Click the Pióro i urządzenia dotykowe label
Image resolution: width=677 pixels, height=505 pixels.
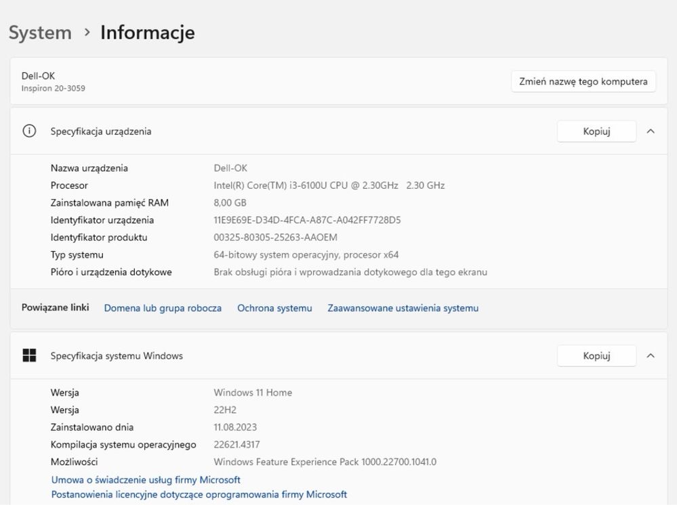pos(111,272)
